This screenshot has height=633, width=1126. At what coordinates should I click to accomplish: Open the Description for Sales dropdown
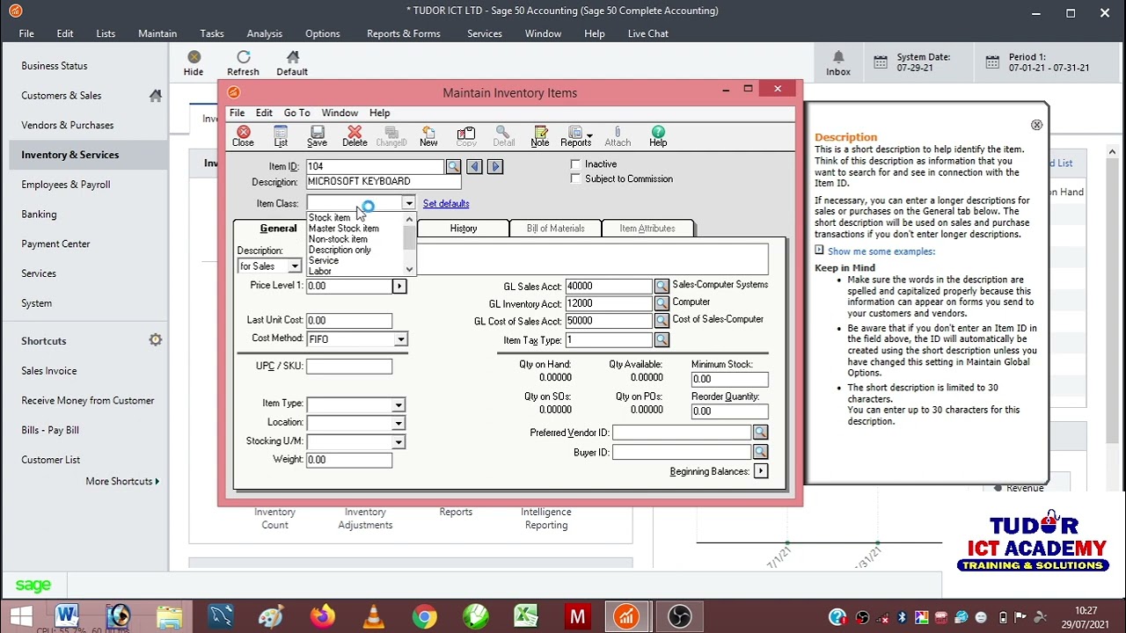pos(295,266)
